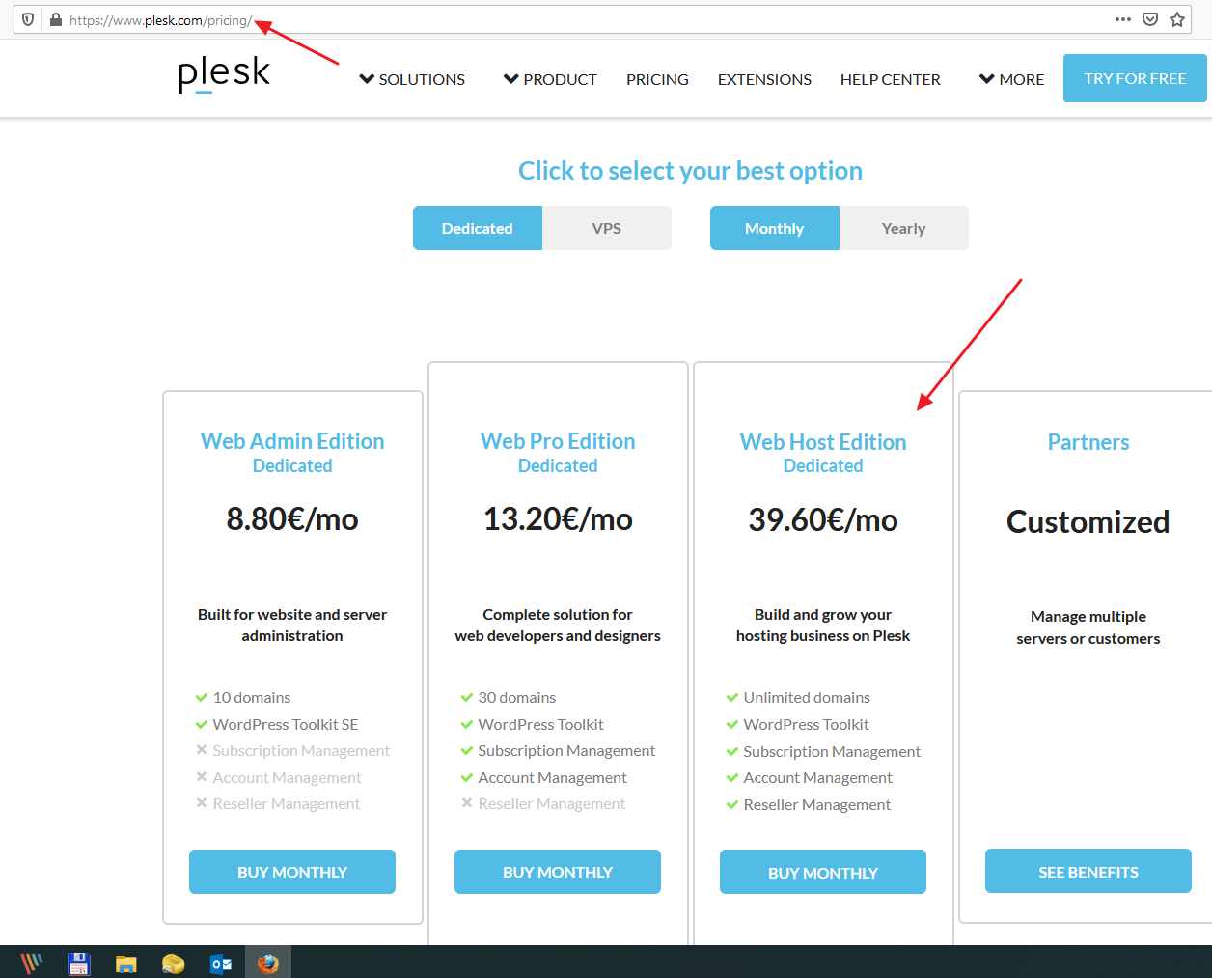The width and height of the screenshot is (1212, 978).
Task: Click the Save to Pocket icon
Action: click(x=1150, y=19)
